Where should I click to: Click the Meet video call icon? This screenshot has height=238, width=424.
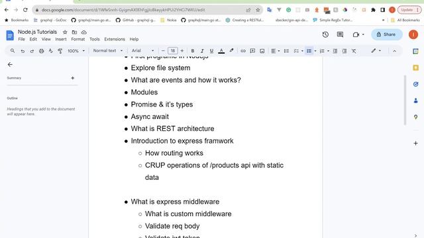click(356, 34)
